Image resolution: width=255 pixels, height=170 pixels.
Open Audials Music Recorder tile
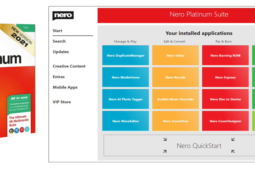pyautogui.click(x=175, y=99)
